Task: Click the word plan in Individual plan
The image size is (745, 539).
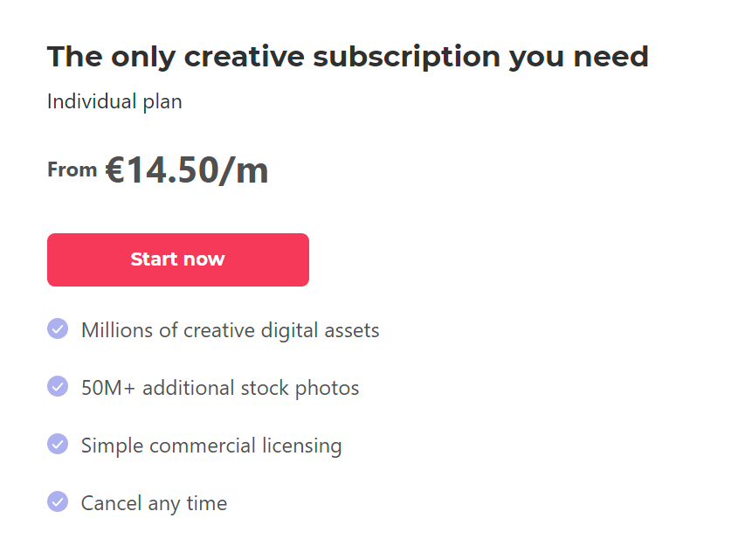Action: [x=162, y=101]
